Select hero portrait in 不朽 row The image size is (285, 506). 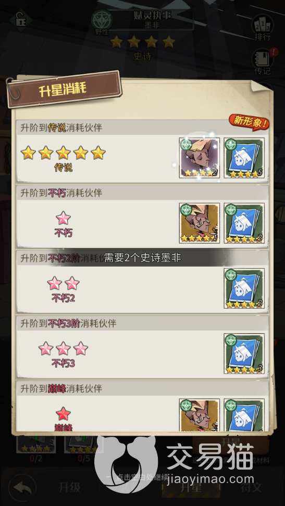(200, 223)
